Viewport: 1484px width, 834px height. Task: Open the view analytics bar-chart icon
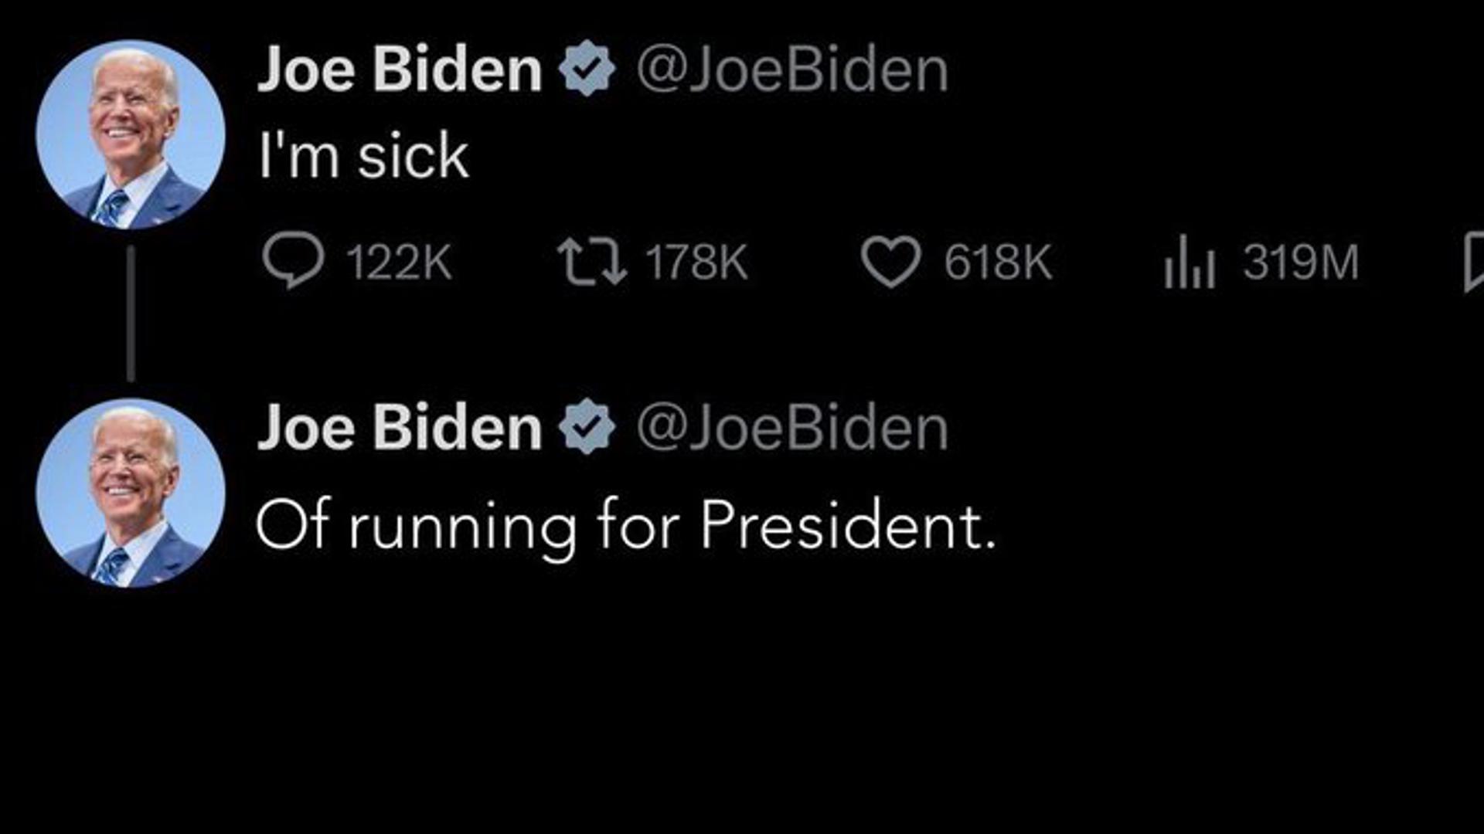(x=1190, y=262)
